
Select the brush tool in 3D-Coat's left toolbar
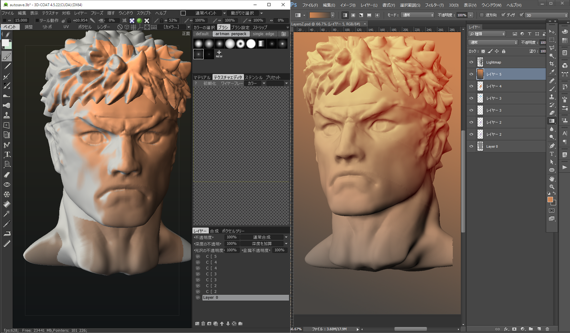pyautogui.click(x=7, y=56)
